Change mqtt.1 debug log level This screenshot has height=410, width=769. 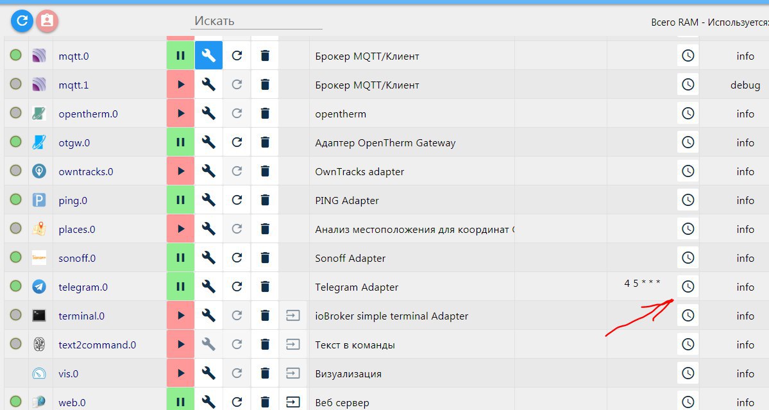(745, 85)
